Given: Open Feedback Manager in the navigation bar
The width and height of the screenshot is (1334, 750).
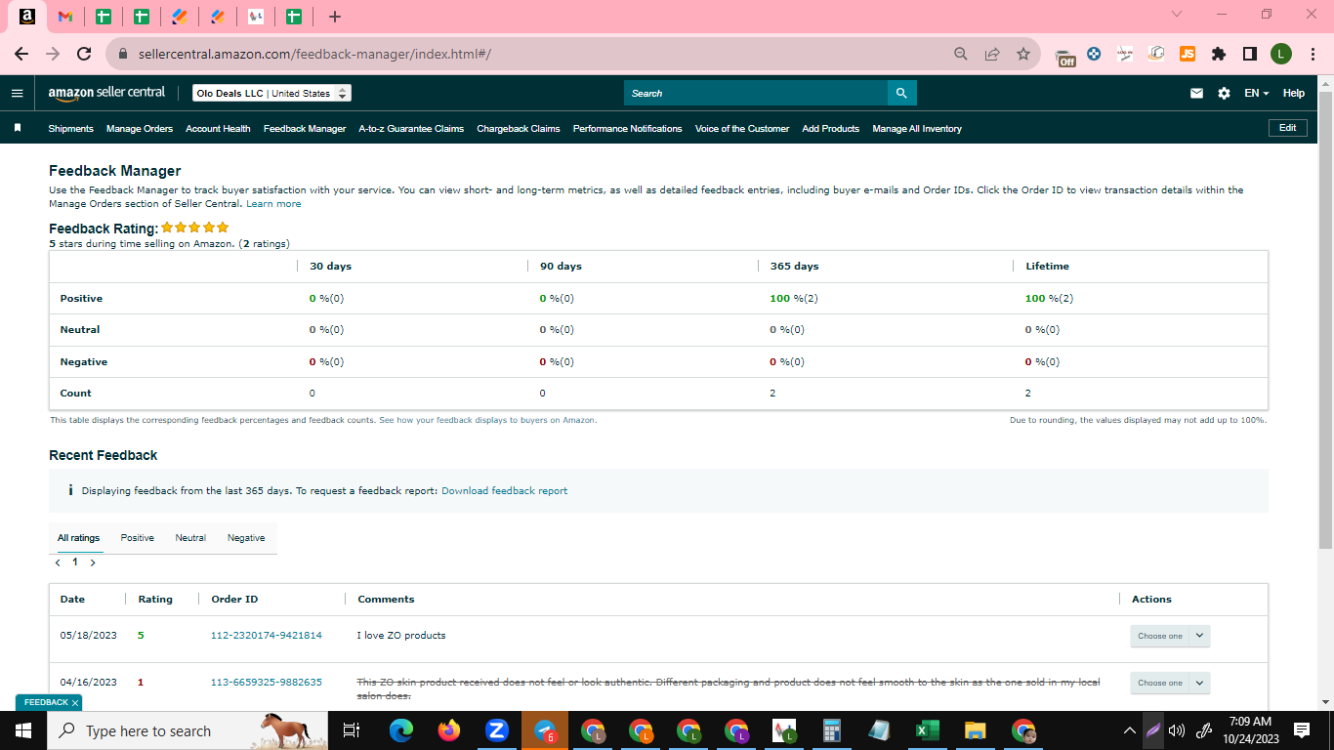Looking at the screenshot, I should [x=305, y=128].
